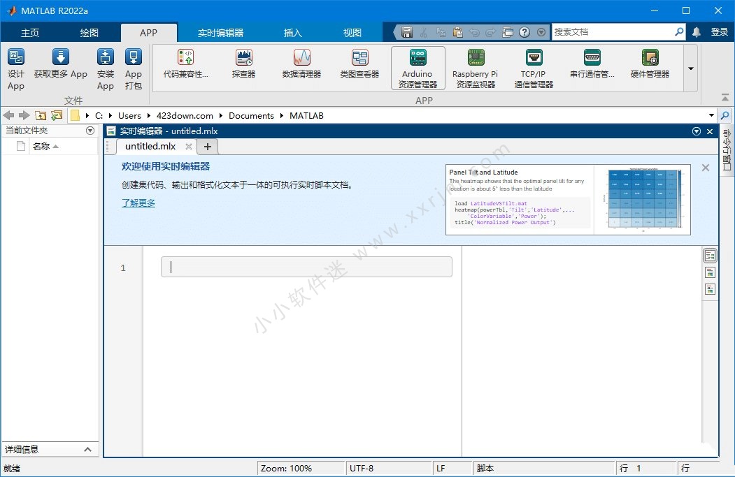Screen dimensions: 735x477
Task: Open the App 打包 tool
Action: (134, 69)
